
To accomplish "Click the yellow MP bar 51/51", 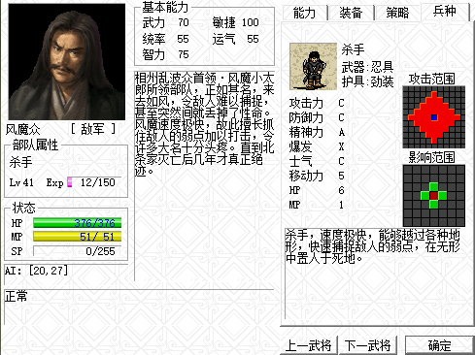I will tap(78, 237).
